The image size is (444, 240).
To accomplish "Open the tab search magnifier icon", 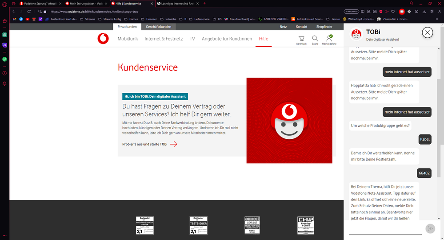I will coord(412,4).
